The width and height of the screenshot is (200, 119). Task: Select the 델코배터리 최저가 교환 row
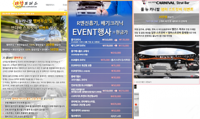point(100,116)
